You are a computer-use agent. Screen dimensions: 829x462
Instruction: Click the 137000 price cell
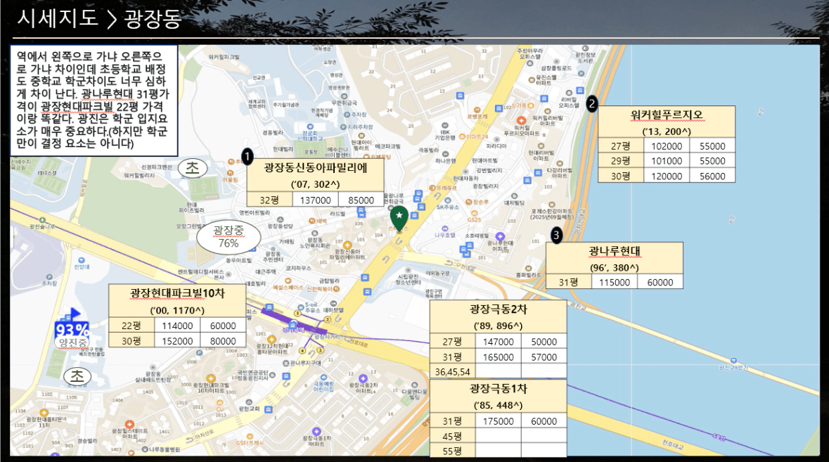(315, 200)
